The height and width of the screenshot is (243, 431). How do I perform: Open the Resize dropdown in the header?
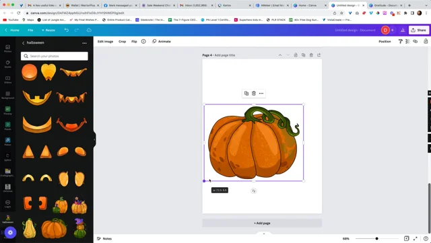48,30
